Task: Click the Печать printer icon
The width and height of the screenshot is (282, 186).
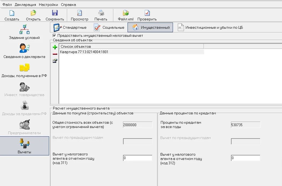Action: pos(101,13)
